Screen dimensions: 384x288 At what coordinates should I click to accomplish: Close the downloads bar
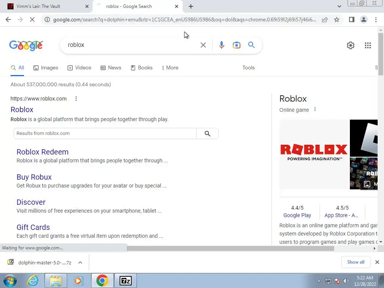[x=377, y=262]
